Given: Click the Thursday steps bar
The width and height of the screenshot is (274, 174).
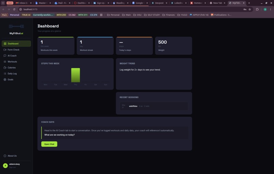Looking at the screenshot, I should tap(75, 75).
